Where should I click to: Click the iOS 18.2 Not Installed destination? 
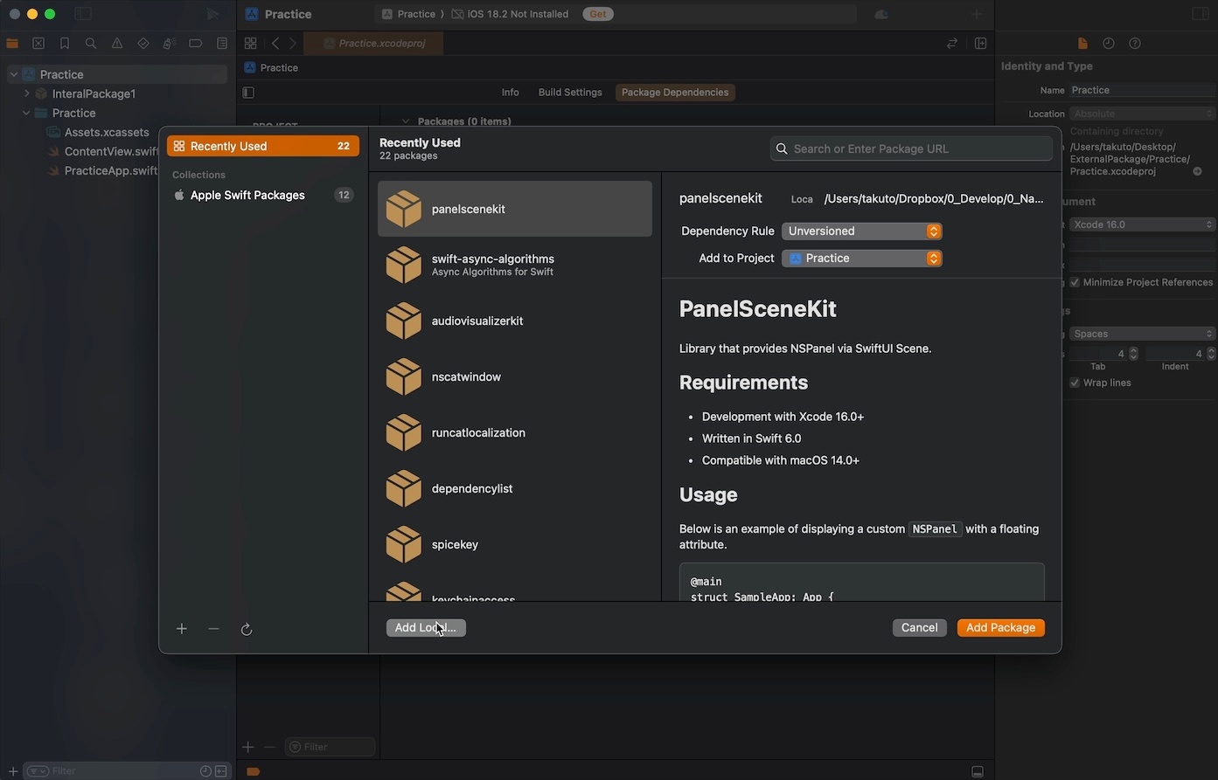tap(511, 14)
